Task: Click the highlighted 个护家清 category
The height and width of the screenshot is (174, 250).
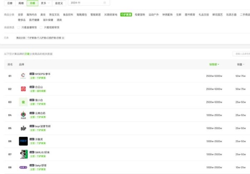Action: [126, 15]
